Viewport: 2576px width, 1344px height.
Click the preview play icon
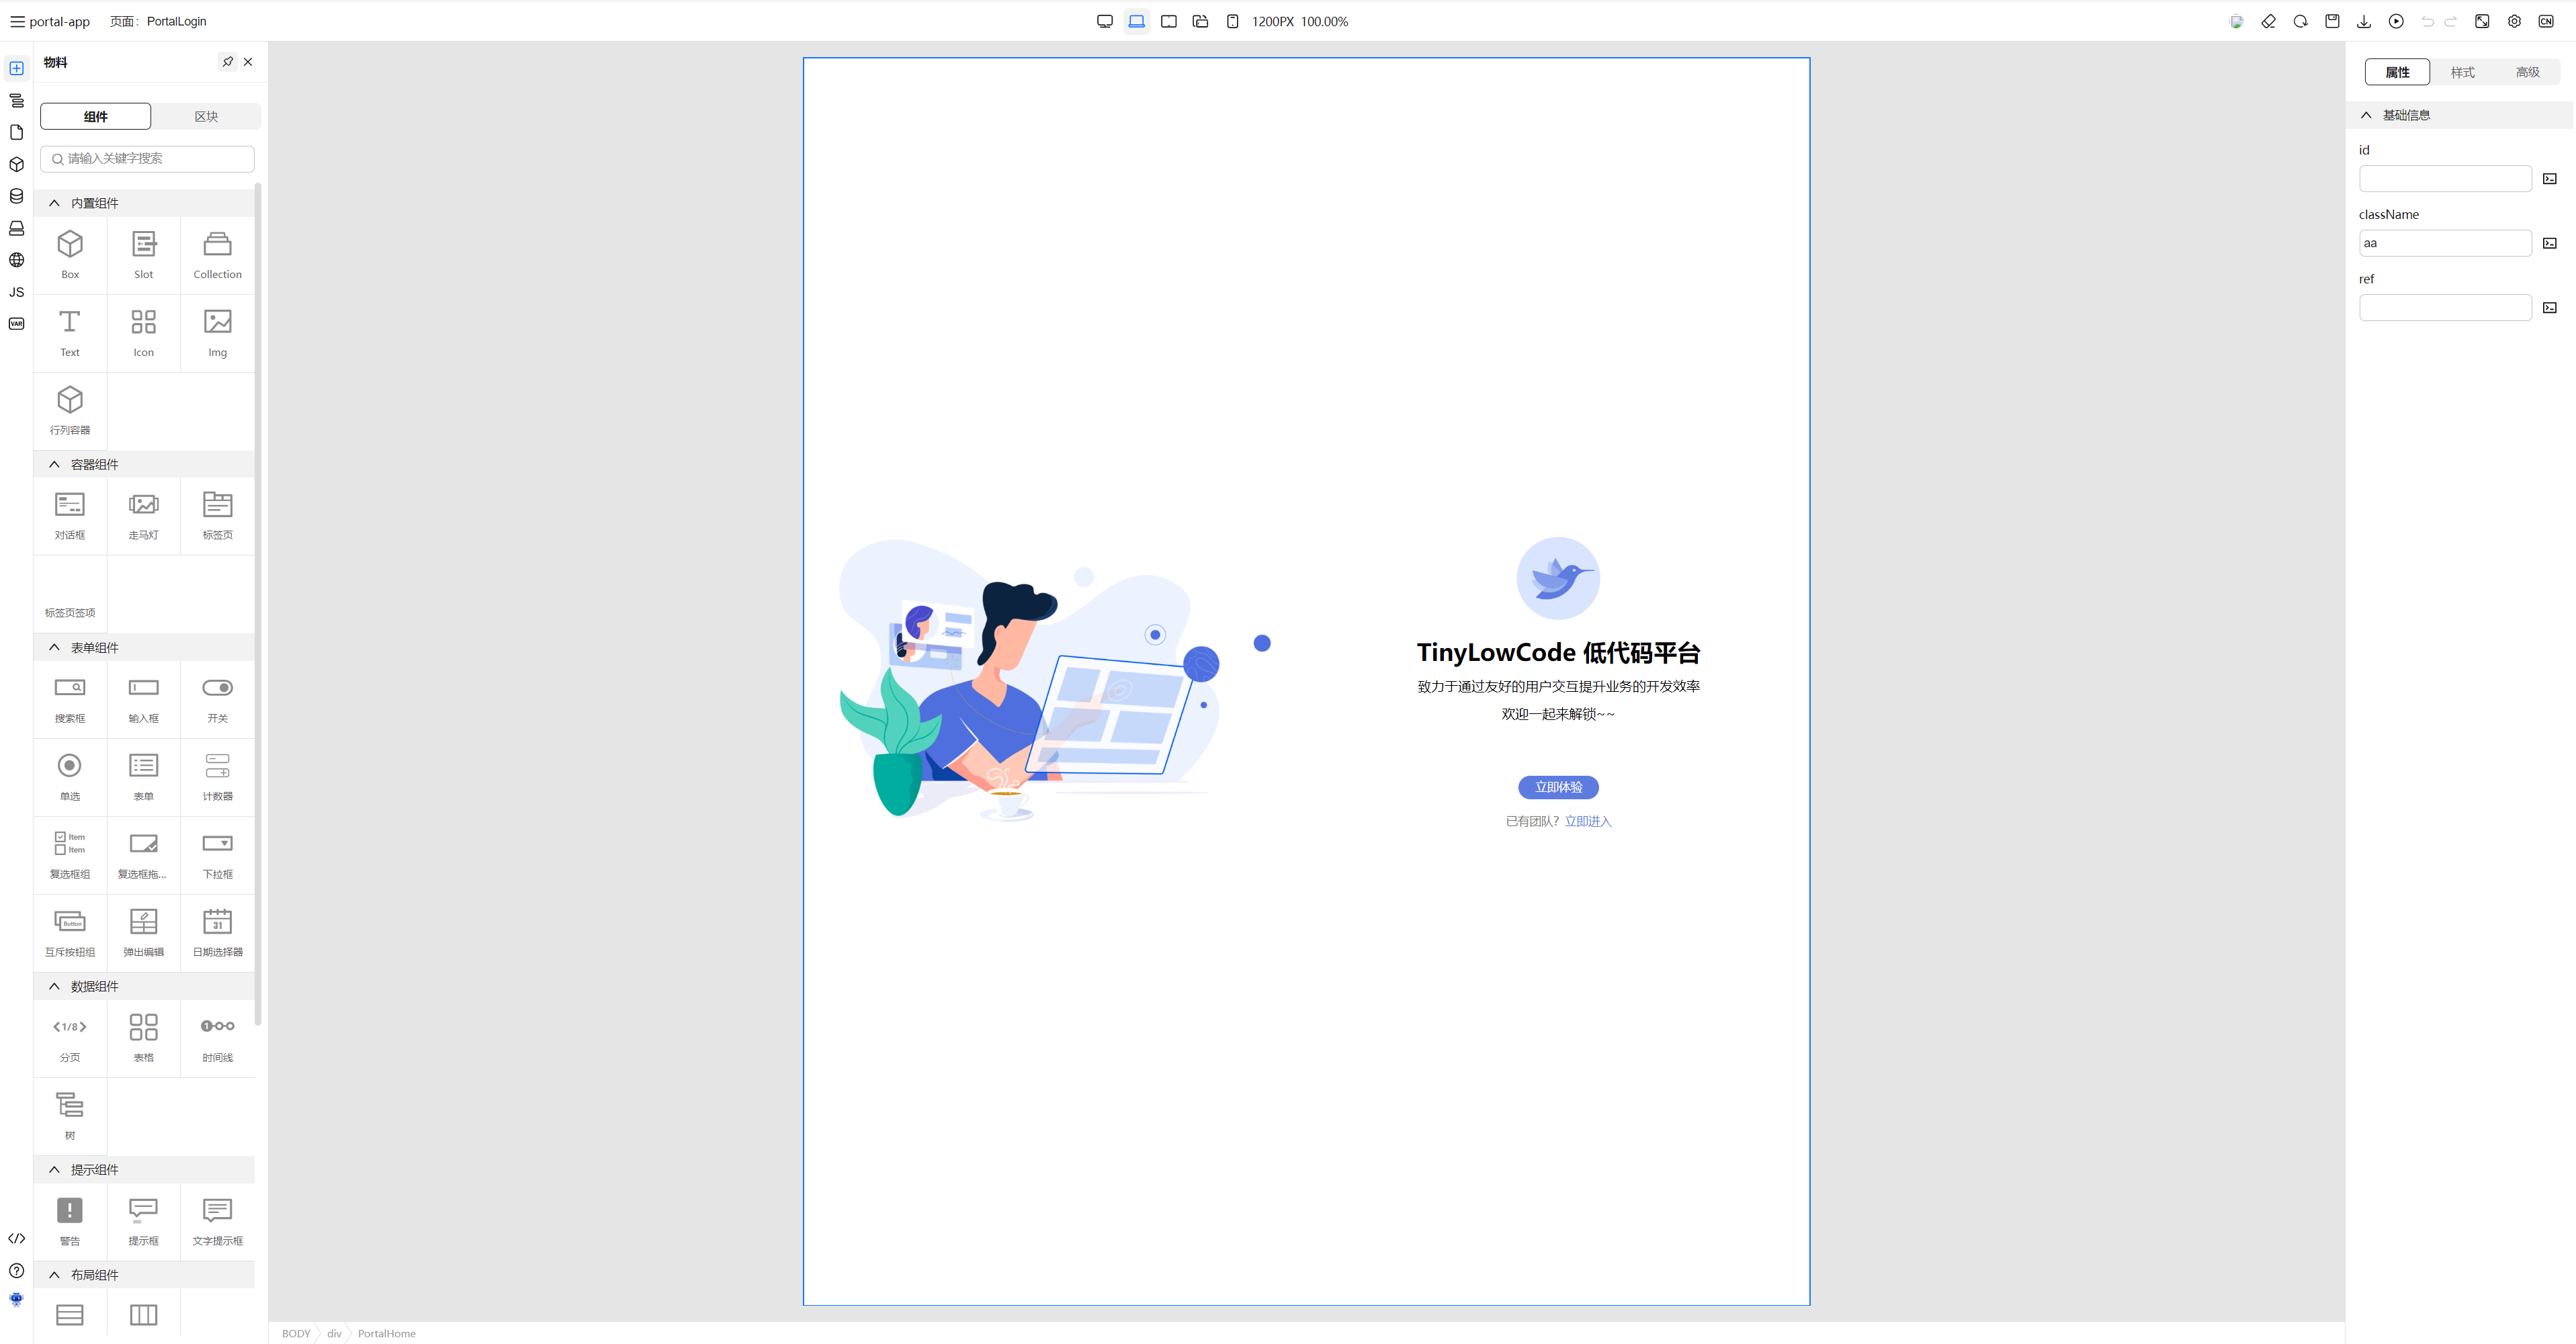[2396, 21]
